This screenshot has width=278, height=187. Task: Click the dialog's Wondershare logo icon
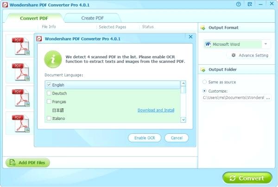[x=39, y=38]
